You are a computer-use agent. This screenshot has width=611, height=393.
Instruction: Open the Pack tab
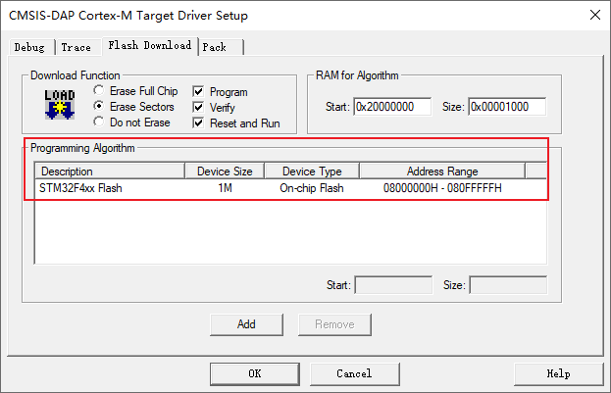221,47
